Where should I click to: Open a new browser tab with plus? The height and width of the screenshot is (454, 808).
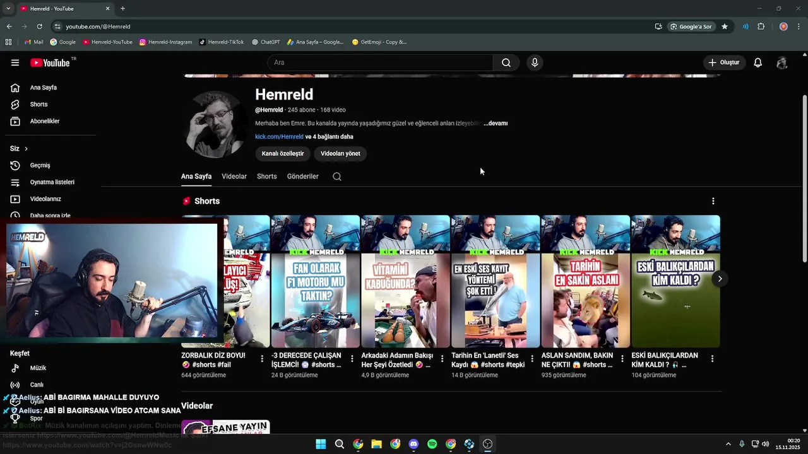click(122, 9)
